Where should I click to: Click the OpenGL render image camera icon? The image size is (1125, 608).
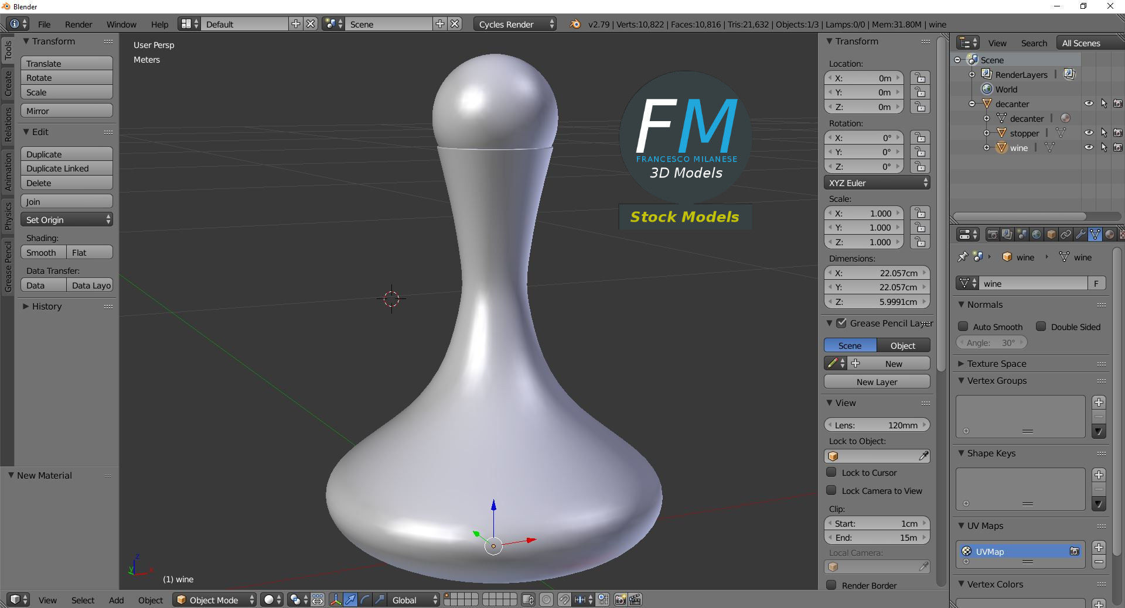click(x=621, y=600)
